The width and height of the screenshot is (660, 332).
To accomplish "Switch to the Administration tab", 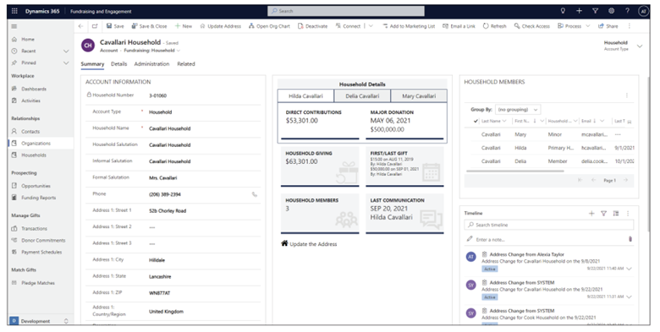I will click(x=151, y=64).
